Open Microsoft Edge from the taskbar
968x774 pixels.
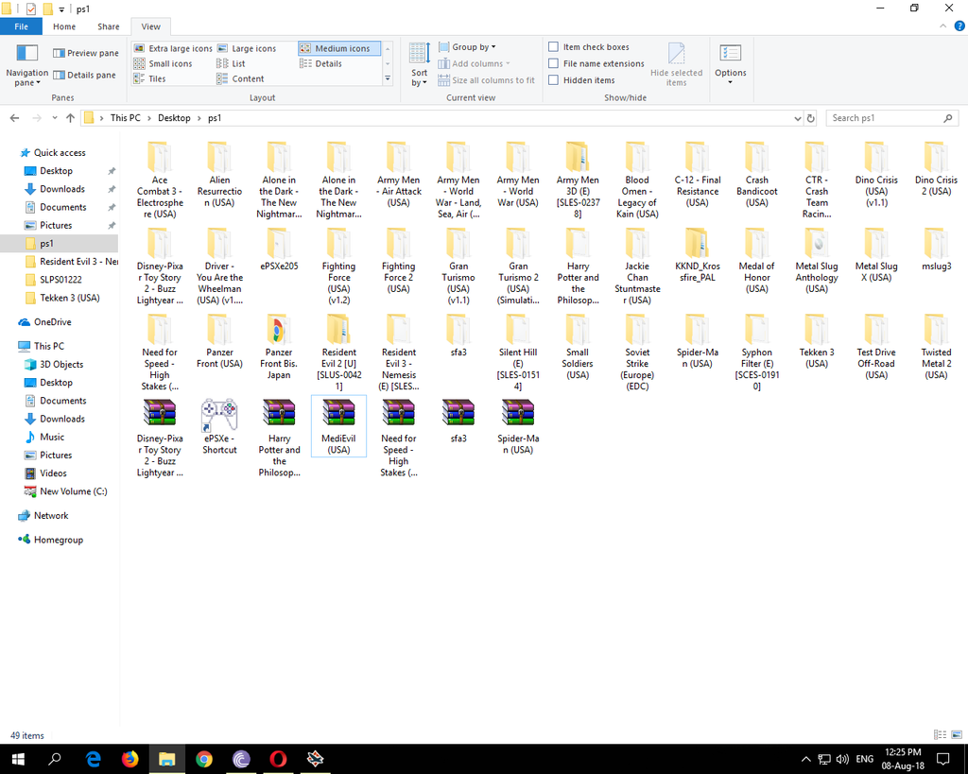[93, 759]
